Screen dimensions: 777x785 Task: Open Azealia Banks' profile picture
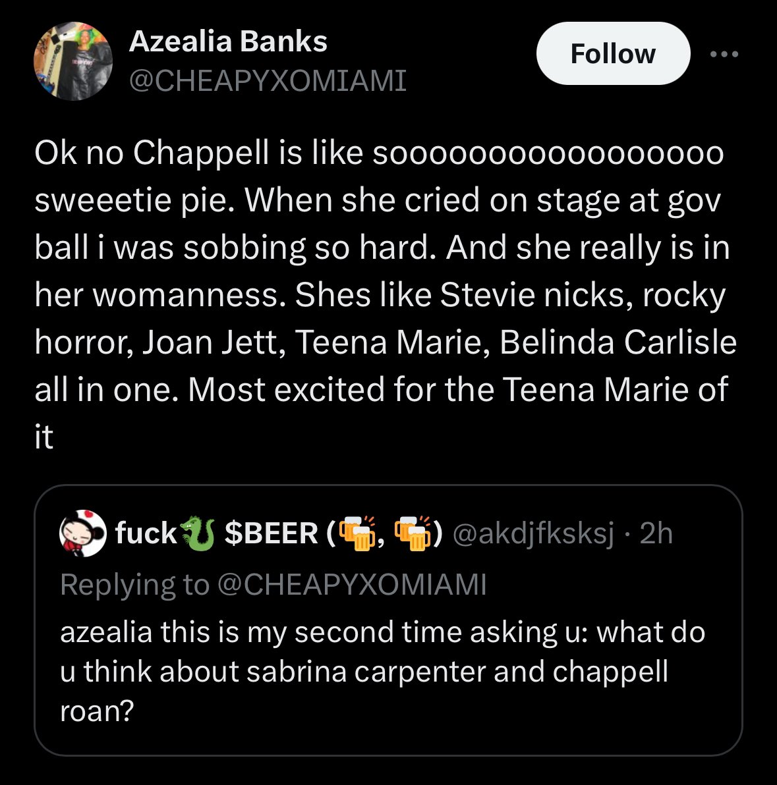[x=72, y=61]
